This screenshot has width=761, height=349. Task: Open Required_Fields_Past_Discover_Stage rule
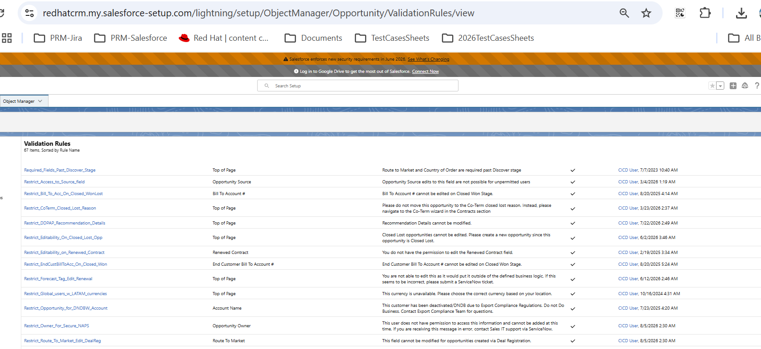point(60,170)
